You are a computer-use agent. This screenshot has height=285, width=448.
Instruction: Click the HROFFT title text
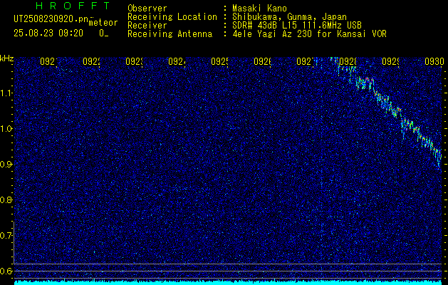coord(73,6)
